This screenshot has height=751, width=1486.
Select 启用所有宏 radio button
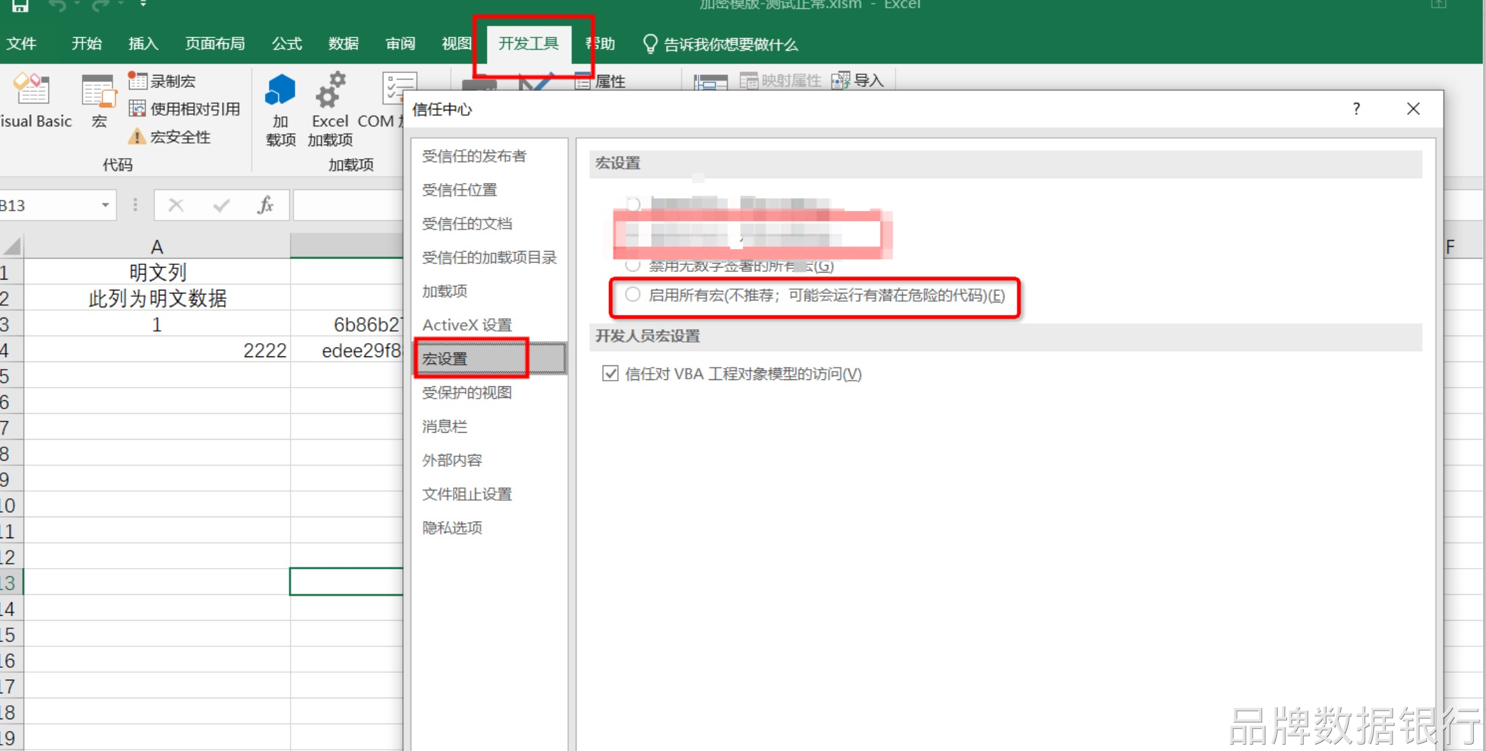point(632,295)
